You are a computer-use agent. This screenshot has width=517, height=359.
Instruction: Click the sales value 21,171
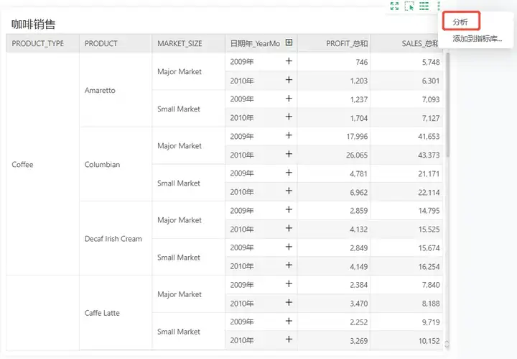tap(429, 173)
